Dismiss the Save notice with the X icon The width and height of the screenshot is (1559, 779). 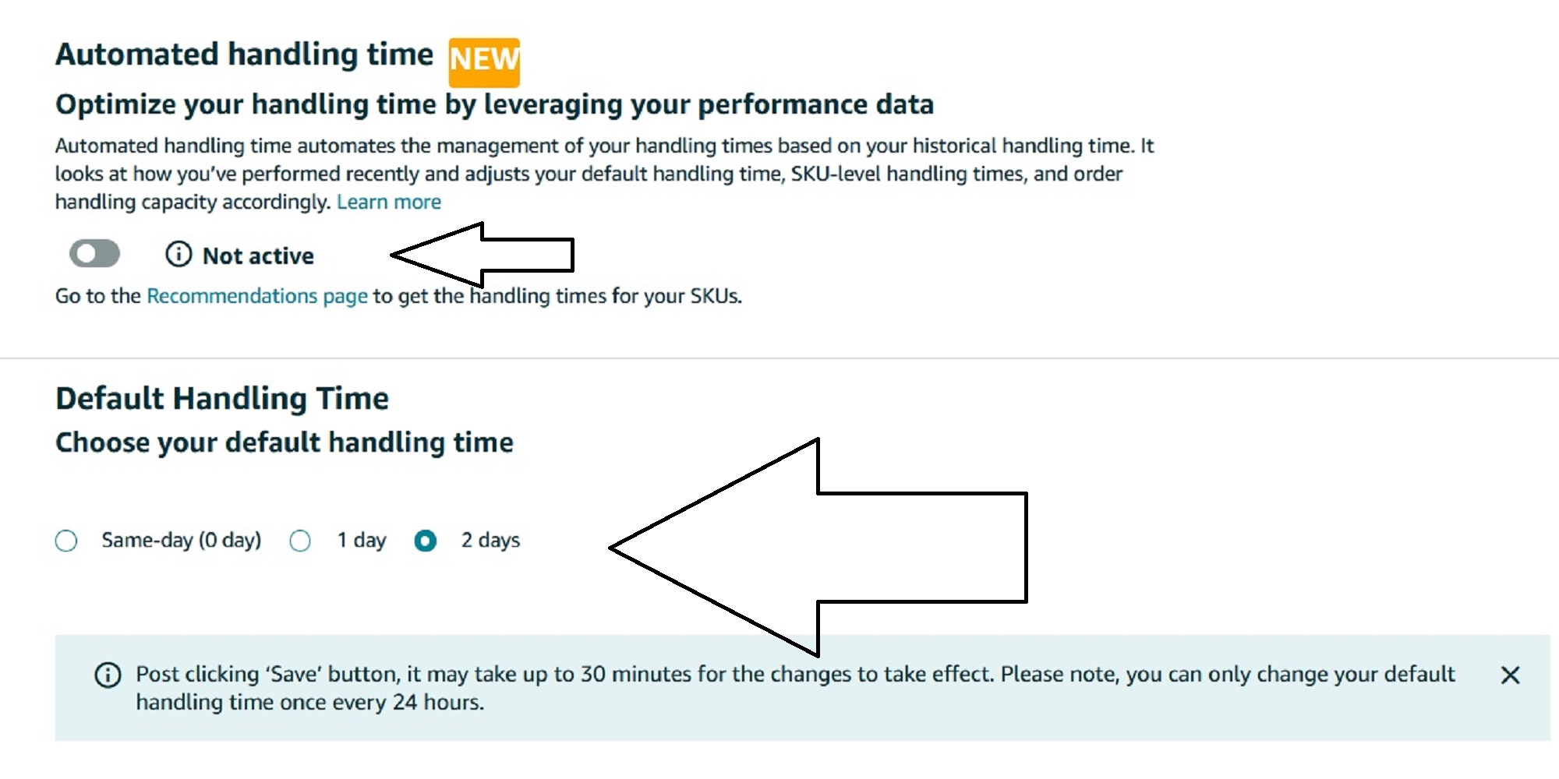[x=1511, y=675]
